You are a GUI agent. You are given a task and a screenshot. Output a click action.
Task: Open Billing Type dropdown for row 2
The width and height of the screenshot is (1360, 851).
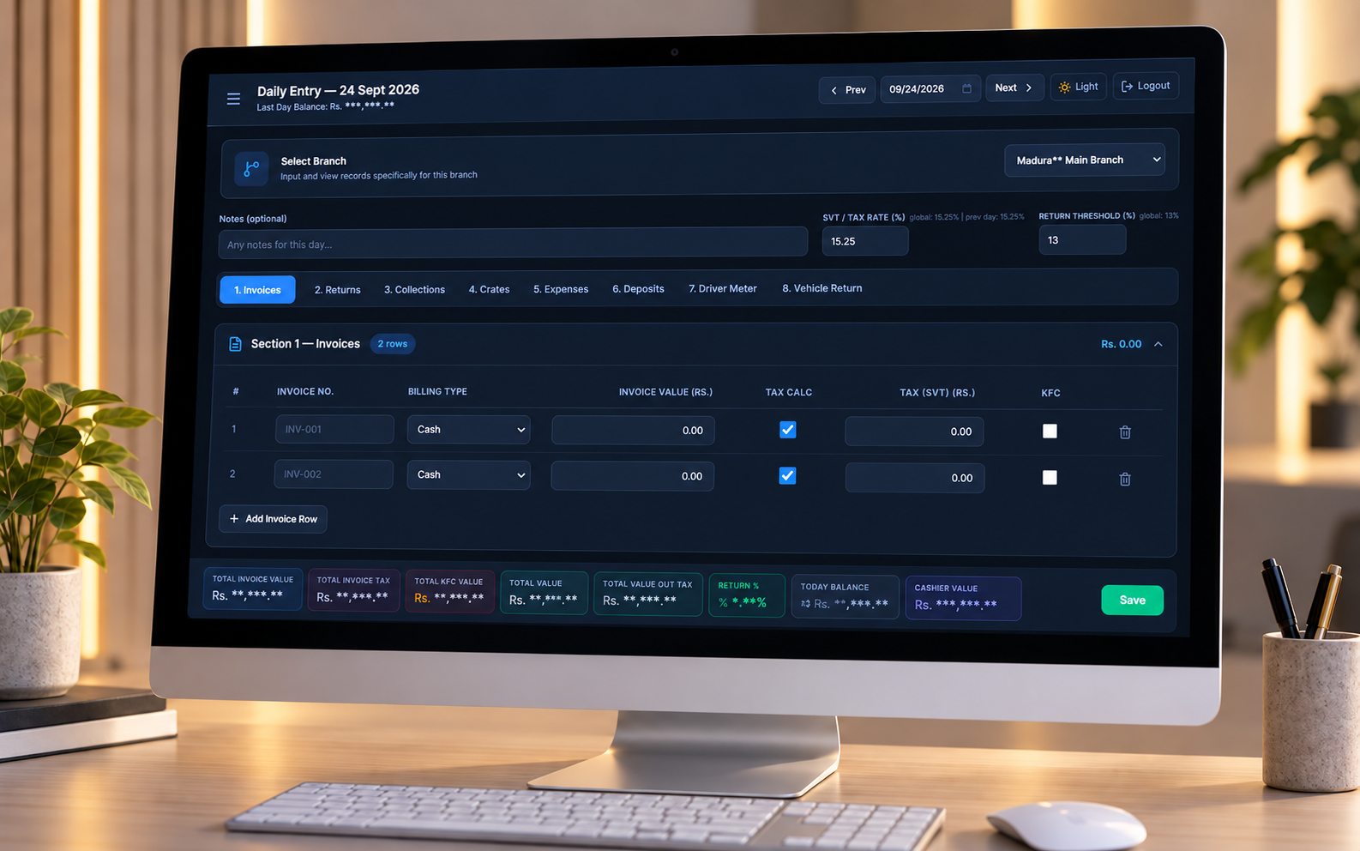pos(468,474)
